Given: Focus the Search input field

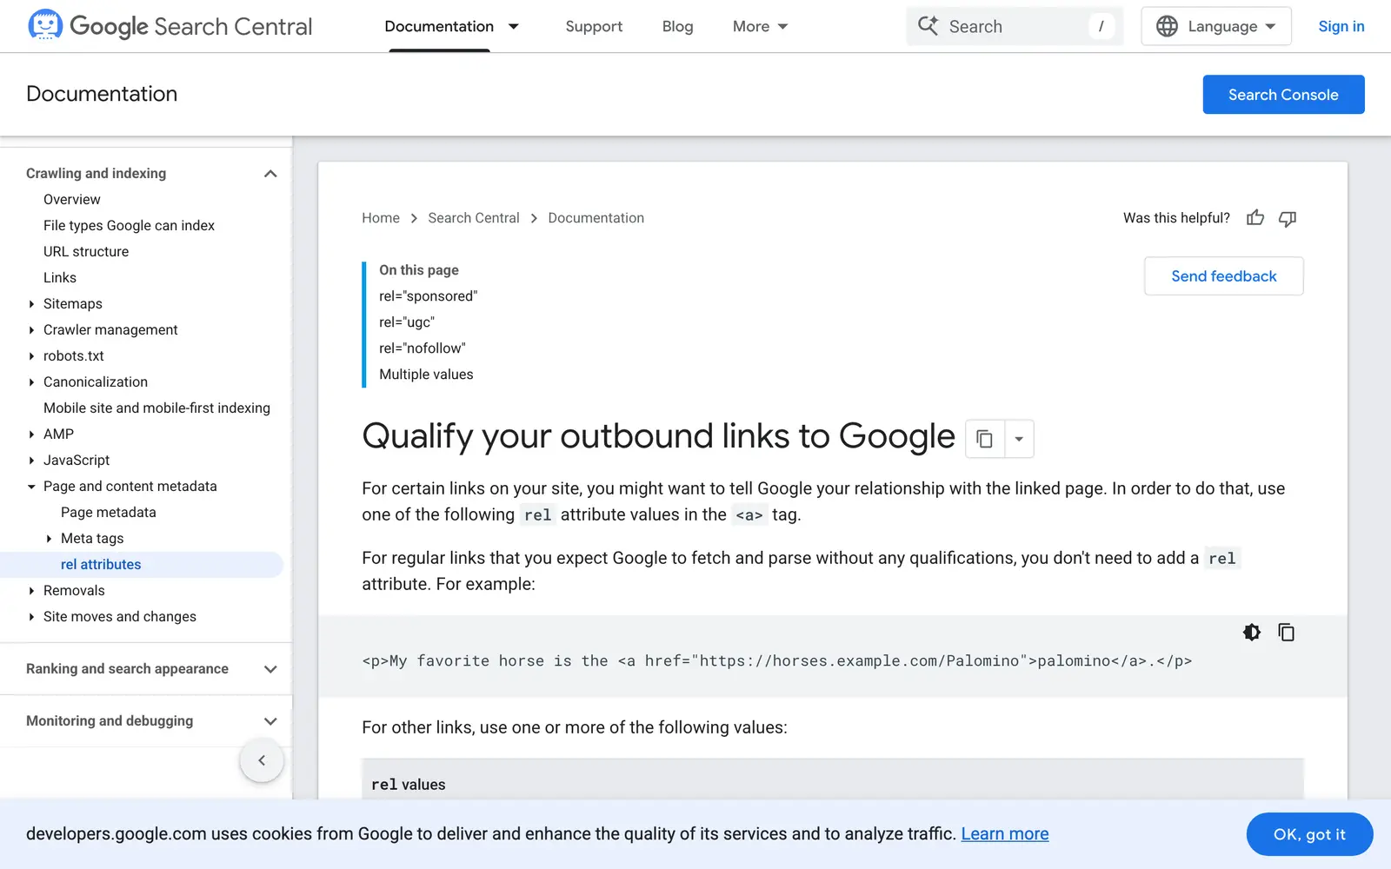Looking at the screenshot, I should (x=1015, y=26).
